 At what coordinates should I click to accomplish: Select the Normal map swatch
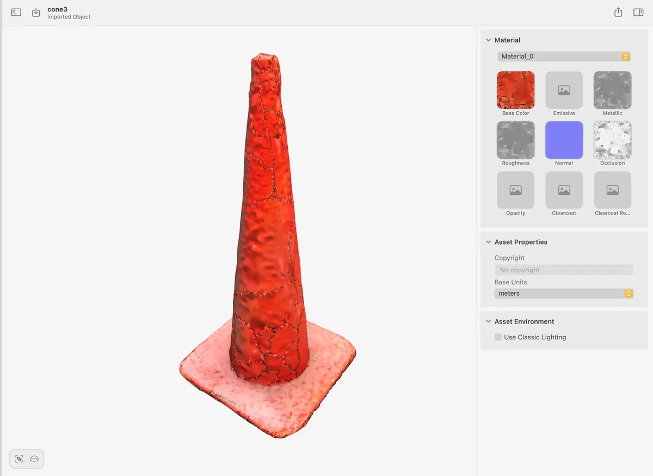[x=564, y=140]
